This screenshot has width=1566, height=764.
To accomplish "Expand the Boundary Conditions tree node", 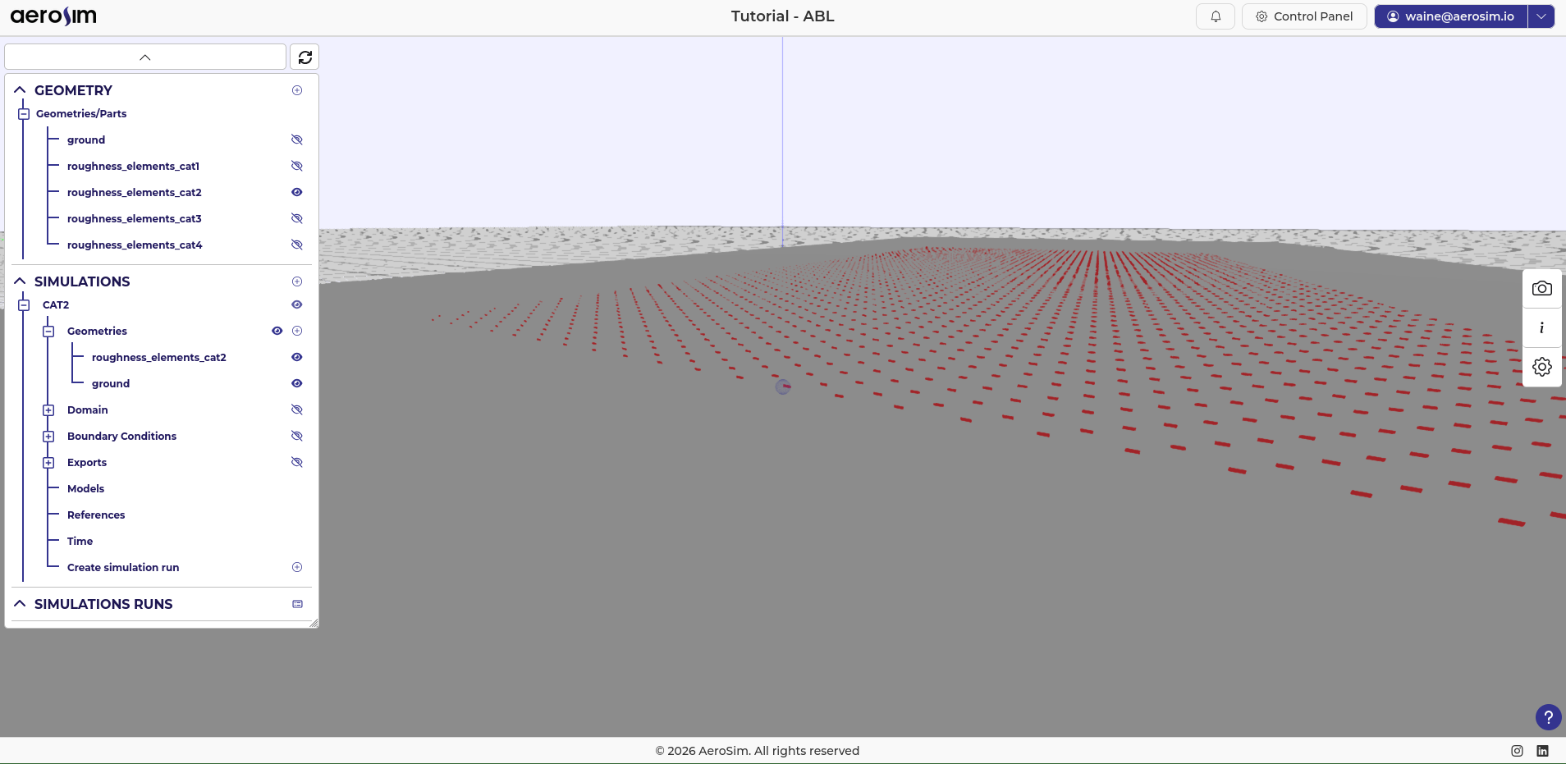I will [x=48, y=437].
